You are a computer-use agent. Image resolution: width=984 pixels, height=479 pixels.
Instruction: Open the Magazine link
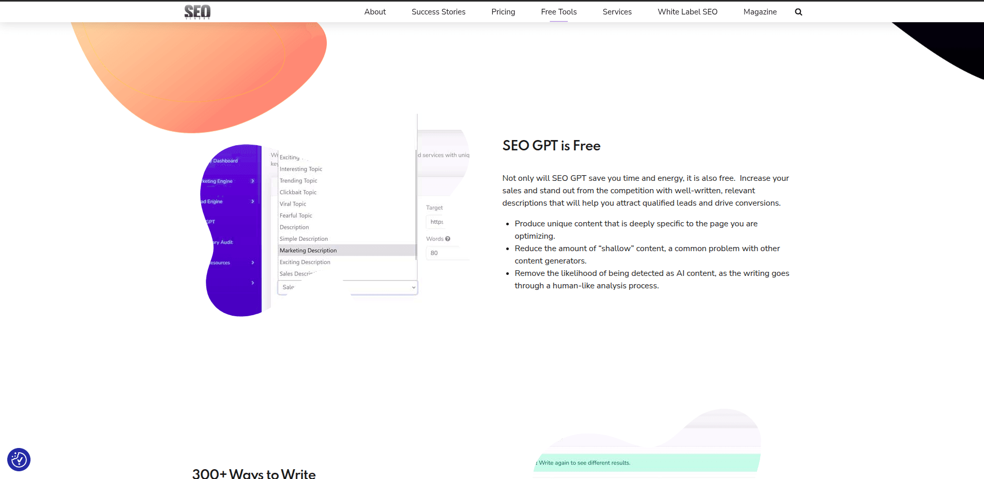coord(760,12)
